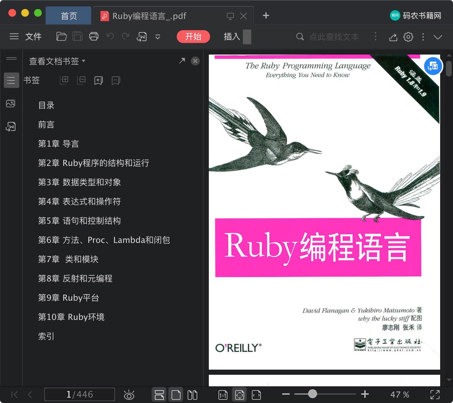This screenshot has width=453, height=403.
Task: Show more ribbon tabs arrow
Action: click(247, 37)
